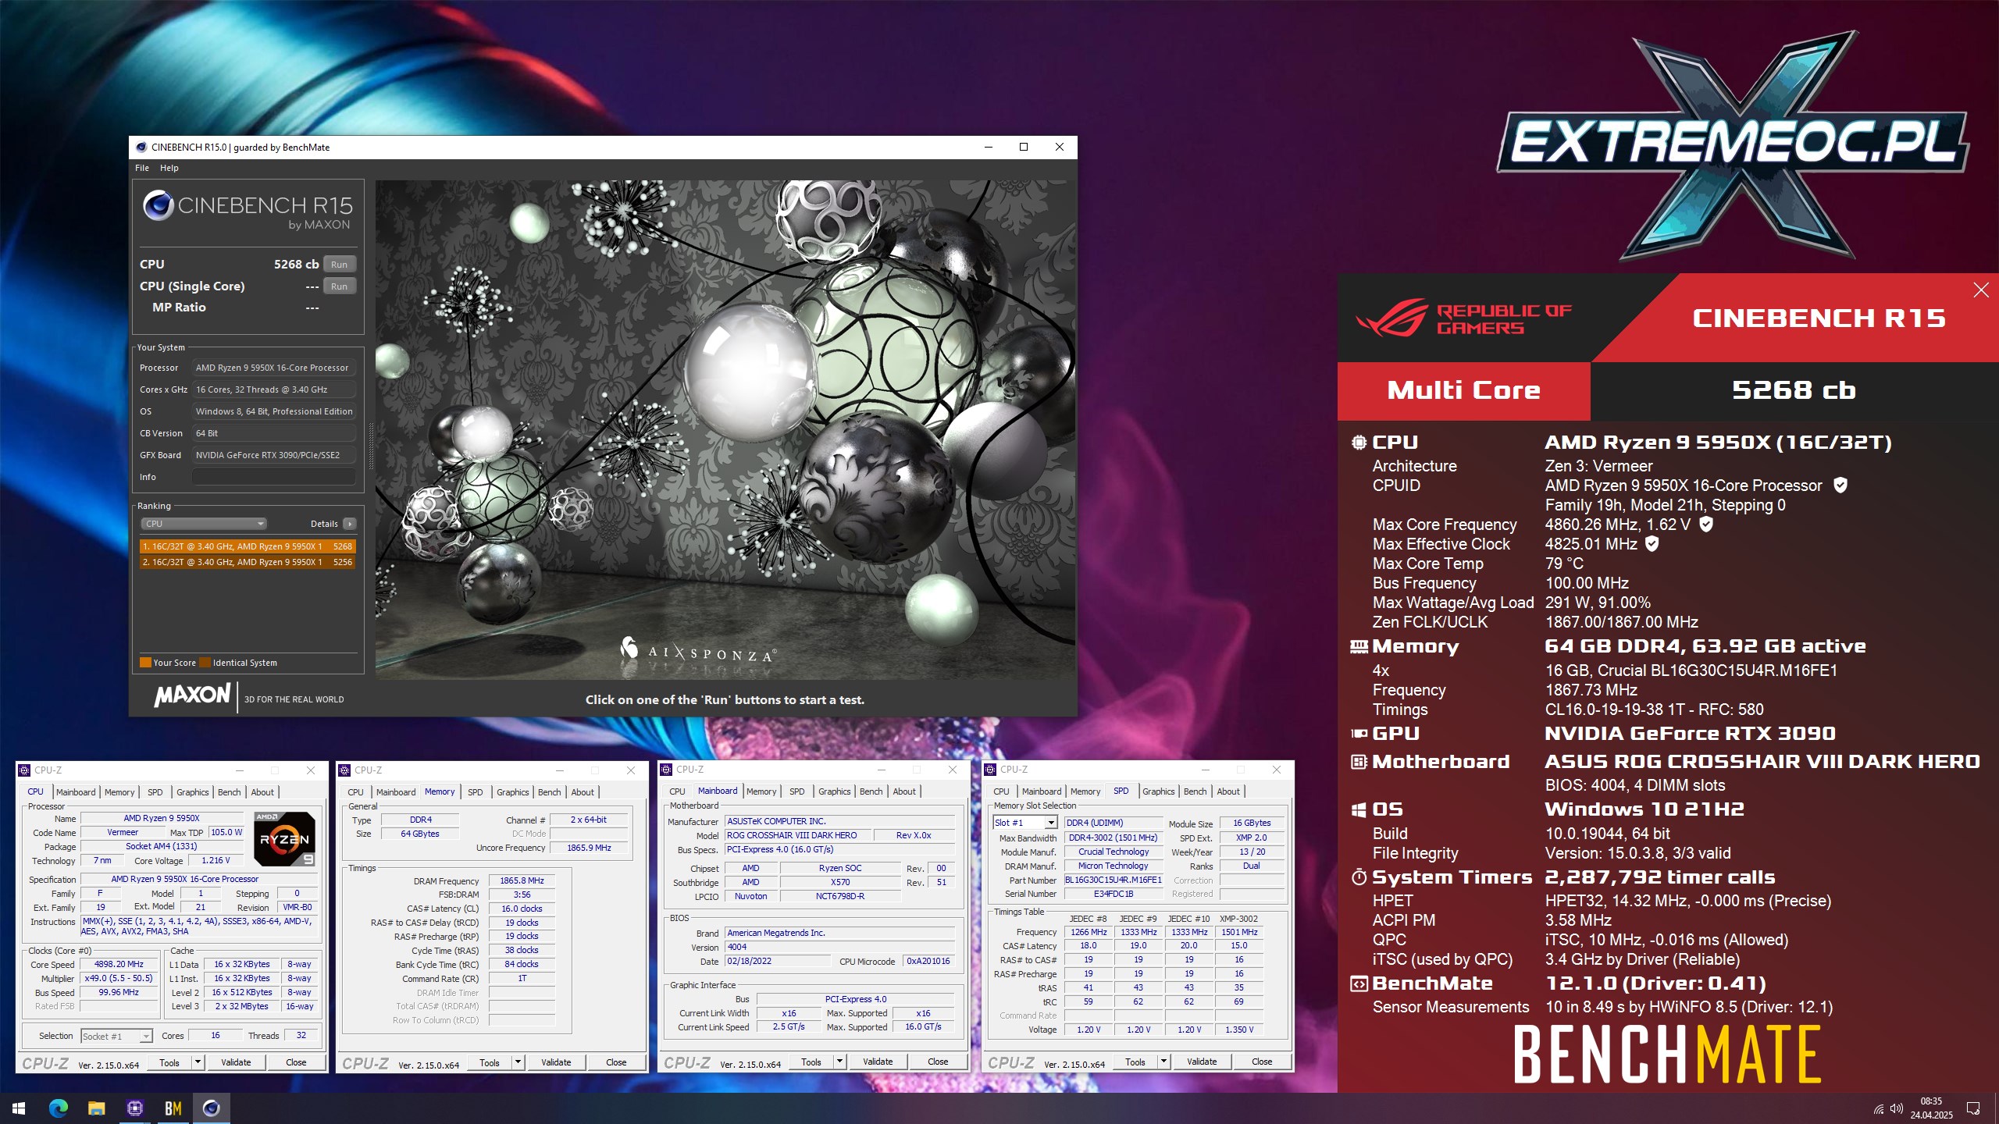Open File Explorer from the taskbar
Screen dimensions: 1999x1124
point(96,1108)
